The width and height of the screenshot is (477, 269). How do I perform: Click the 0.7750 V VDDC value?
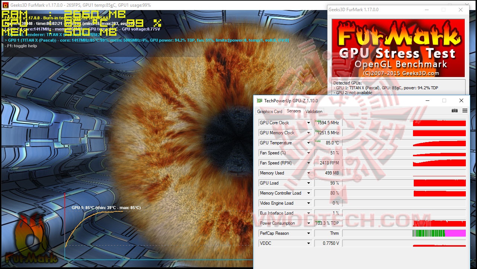(327, 243)
